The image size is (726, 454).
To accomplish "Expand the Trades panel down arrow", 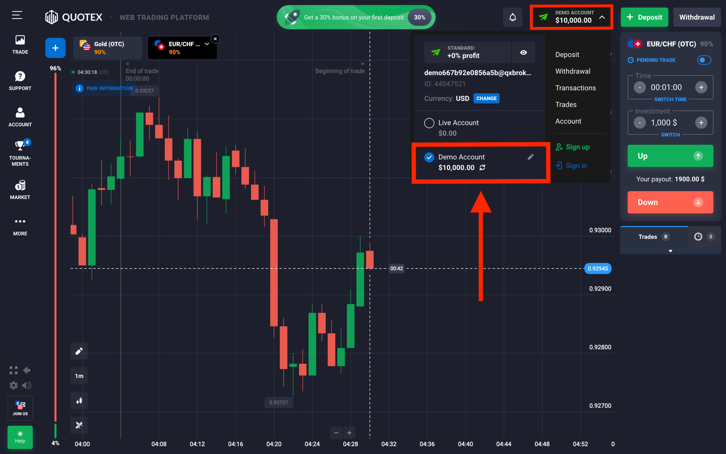I will [670, 251].
